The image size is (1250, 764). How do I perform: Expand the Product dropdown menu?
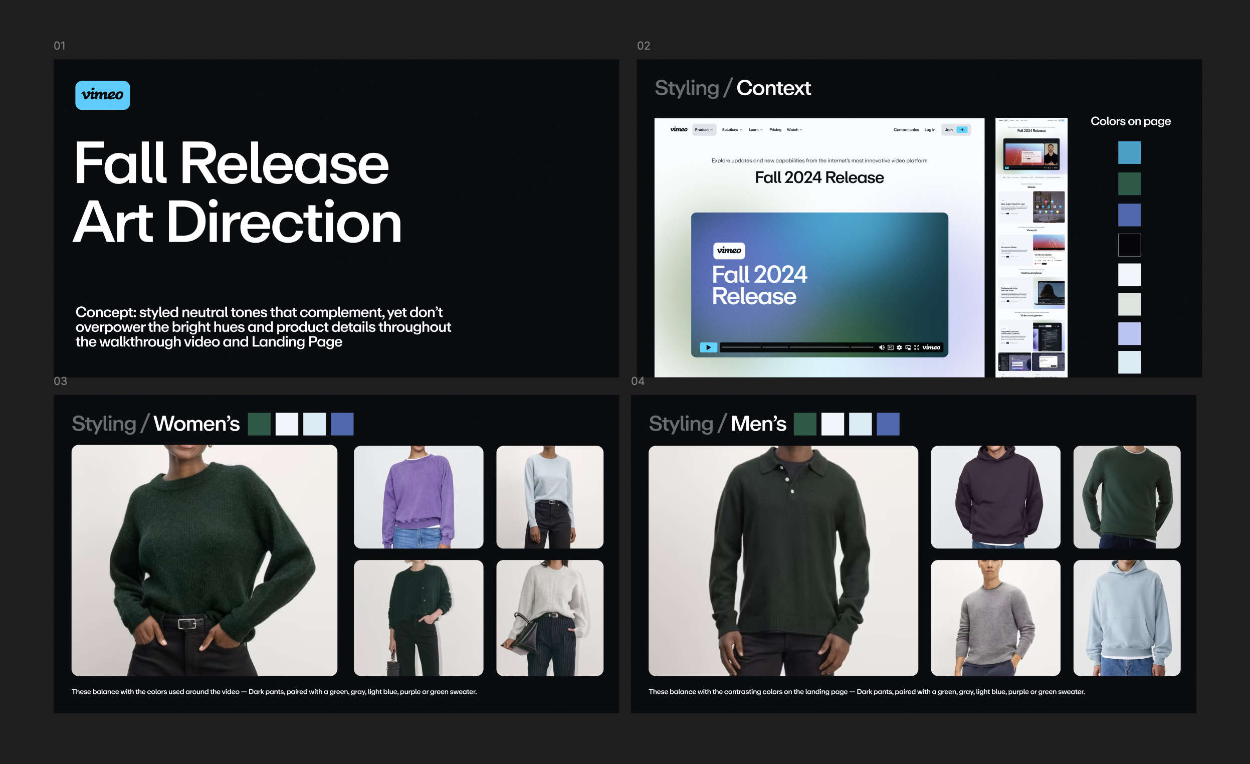click(x=704, y=130)
